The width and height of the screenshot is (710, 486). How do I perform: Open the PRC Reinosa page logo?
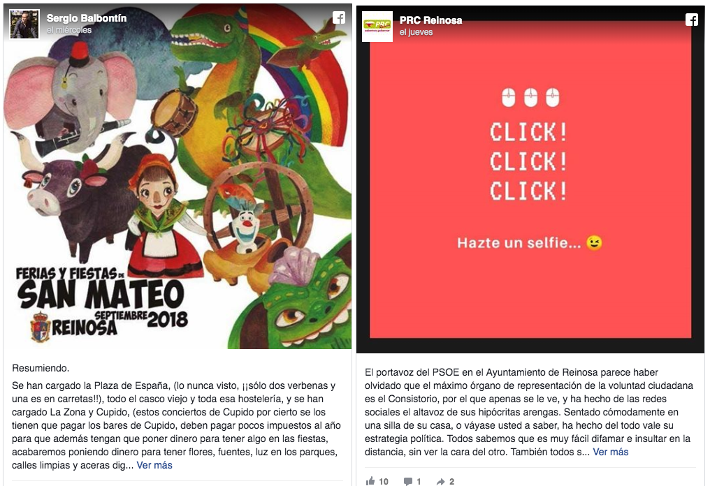pos(377,27)
